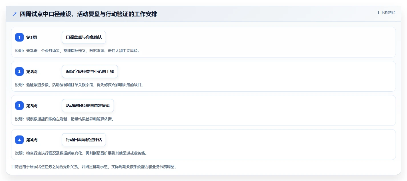The width and height of the screenshot is (407, 181).
Task: Open the 活动数据检查与首次复盘 task chip
Action: click(x=88, y=106)
